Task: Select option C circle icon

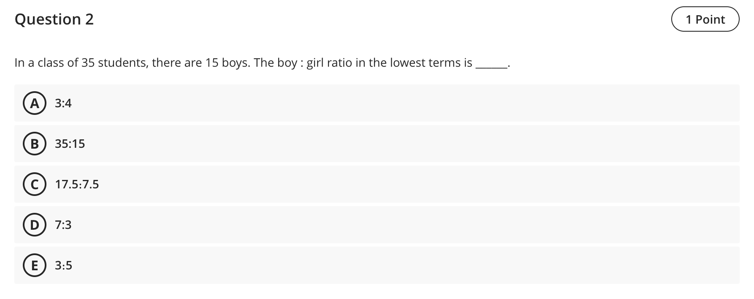Action: click(35, 184)
